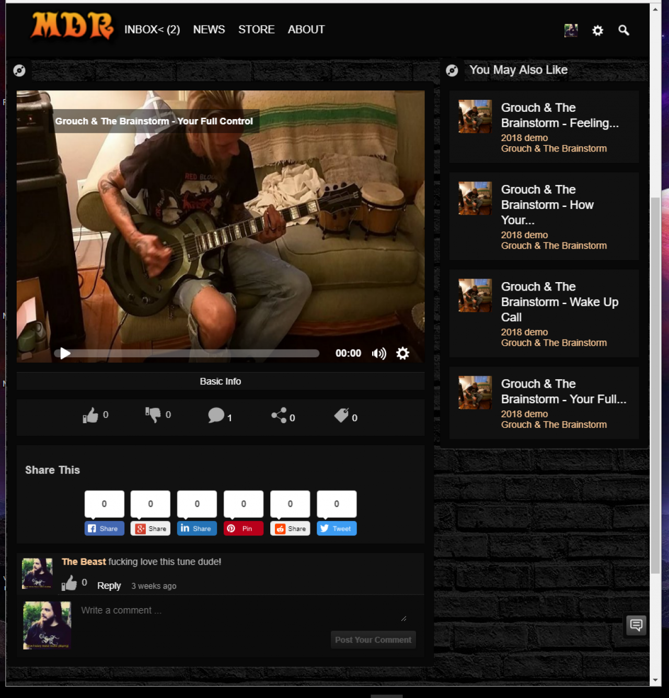The image size is (669, 698).
Task: Click the thumbs up like icon
Action: click(90, 415)
